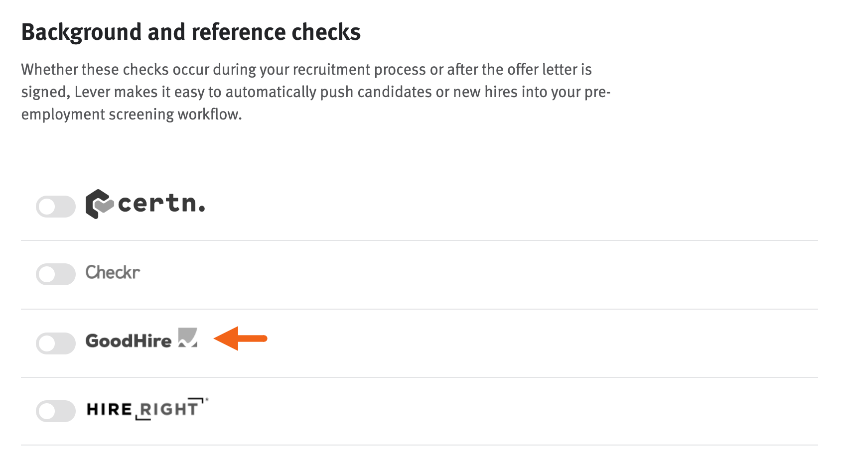Click the word "Lever" in the description
Image resolution: width=843 pixels, height=452 pixels.
[x=92, y=92]
